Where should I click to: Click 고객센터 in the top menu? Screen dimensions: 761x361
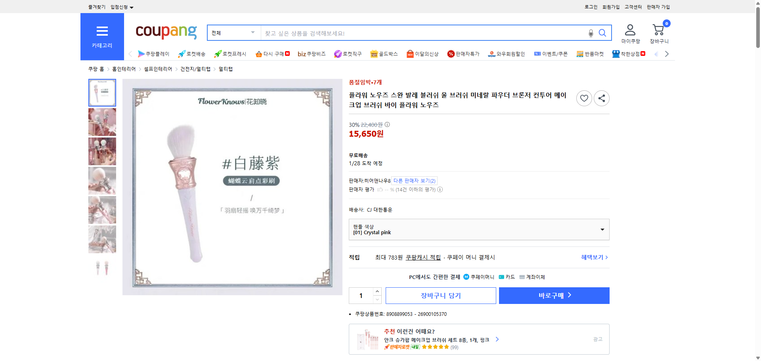pyautogui.click(x=633, y=7)
